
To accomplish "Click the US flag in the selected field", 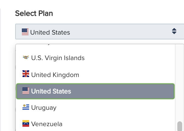I will pyautogui.click(x=25, y=32).
